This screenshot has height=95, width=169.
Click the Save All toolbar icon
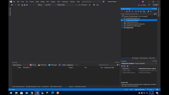click(27, 5)
